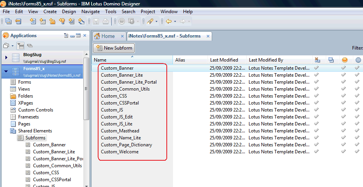Click the Alias column header
This screenshot has height=187, width=363.
190,60
